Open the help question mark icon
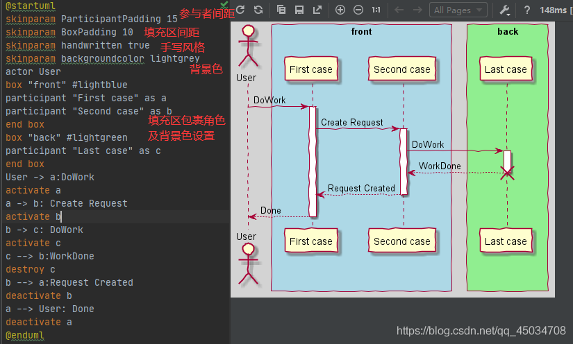573x344 pixels. click(526, 10)
